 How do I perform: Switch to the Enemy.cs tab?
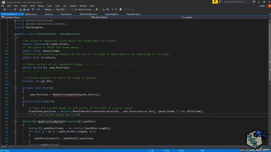pos(49,14)
